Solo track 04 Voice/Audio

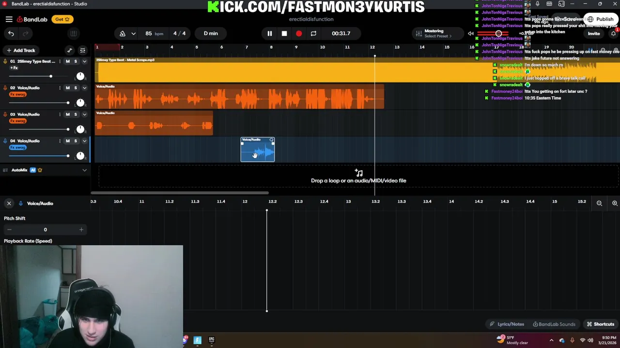click(76, 141)
